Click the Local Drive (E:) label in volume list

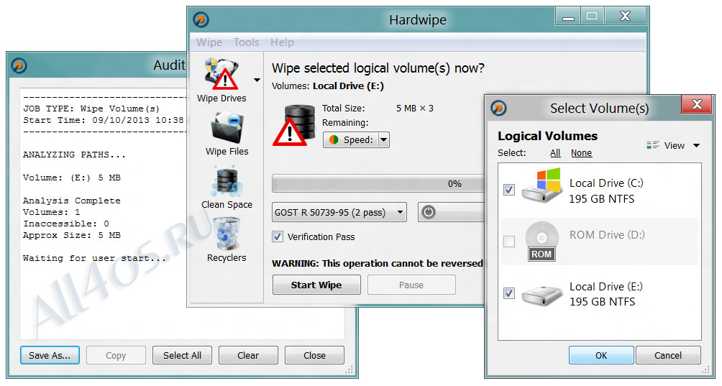(x=606, y=287)
